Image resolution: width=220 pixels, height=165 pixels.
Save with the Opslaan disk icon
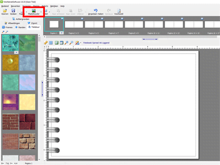[x=13, y=11]
